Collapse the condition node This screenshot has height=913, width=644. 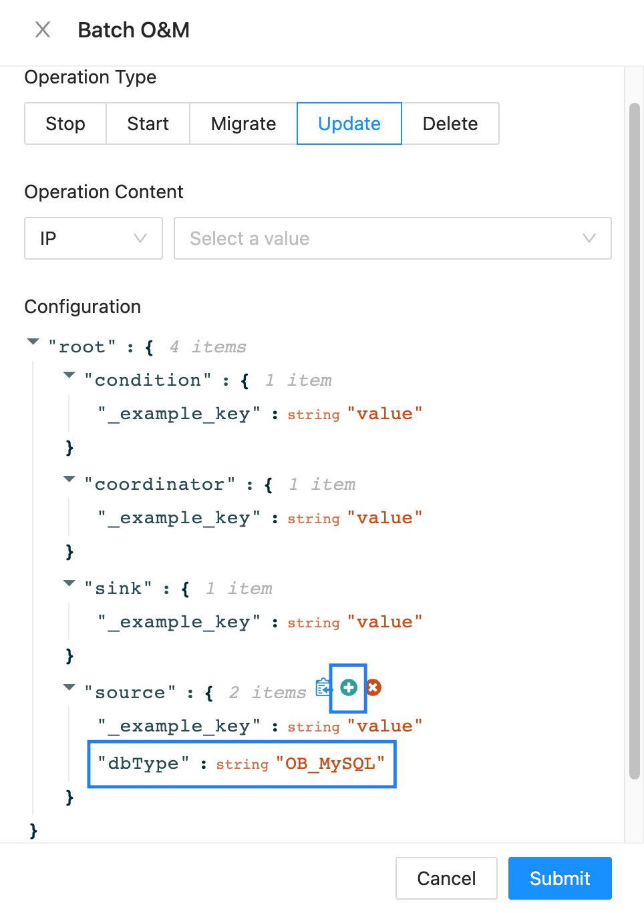69,376
